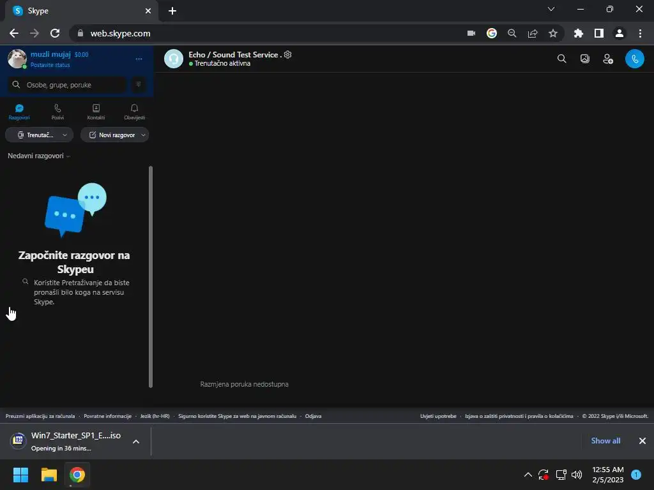Click Preuzmi aplikaciju za računala link
The image size is (654, 490).
pos(40,416)
